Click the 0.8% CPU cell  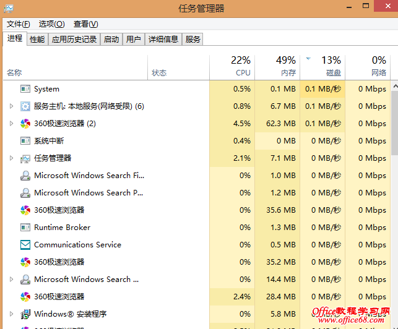click(232, 106)
